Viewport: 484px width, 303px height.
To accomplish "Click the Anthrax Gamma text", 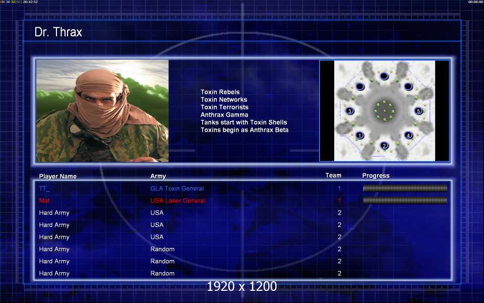I will coord(224,115).
